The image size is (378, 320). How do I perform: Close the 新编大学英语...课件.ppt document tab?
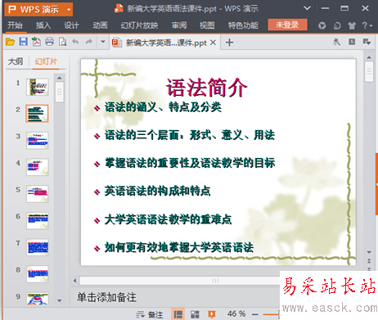pos(214,43)
